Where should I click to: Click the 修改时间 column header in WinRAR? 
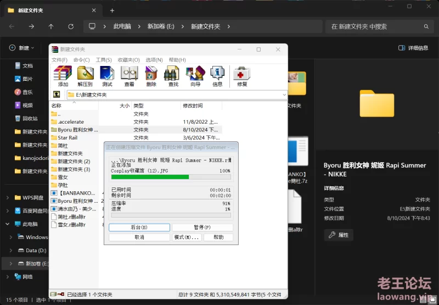pos(201,106)
